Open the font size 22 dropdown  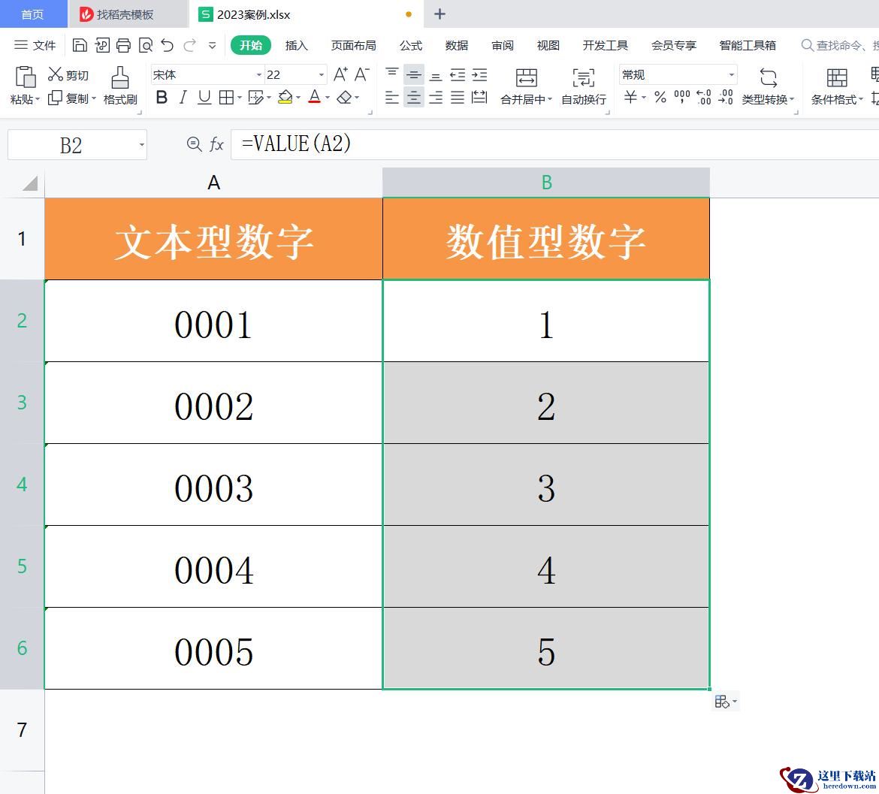[322, 74]
